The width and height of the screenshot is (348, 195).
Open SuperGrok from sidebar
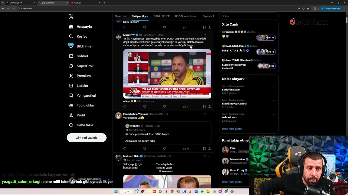tap(81, 66)
